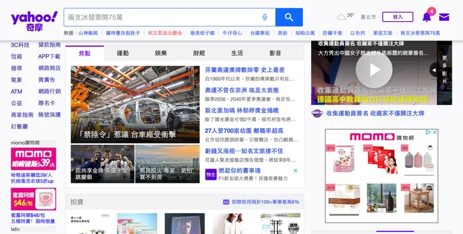Viewport: 463px width, 234px height.
Task: Click the 登入 button
Action: point(397,17)
